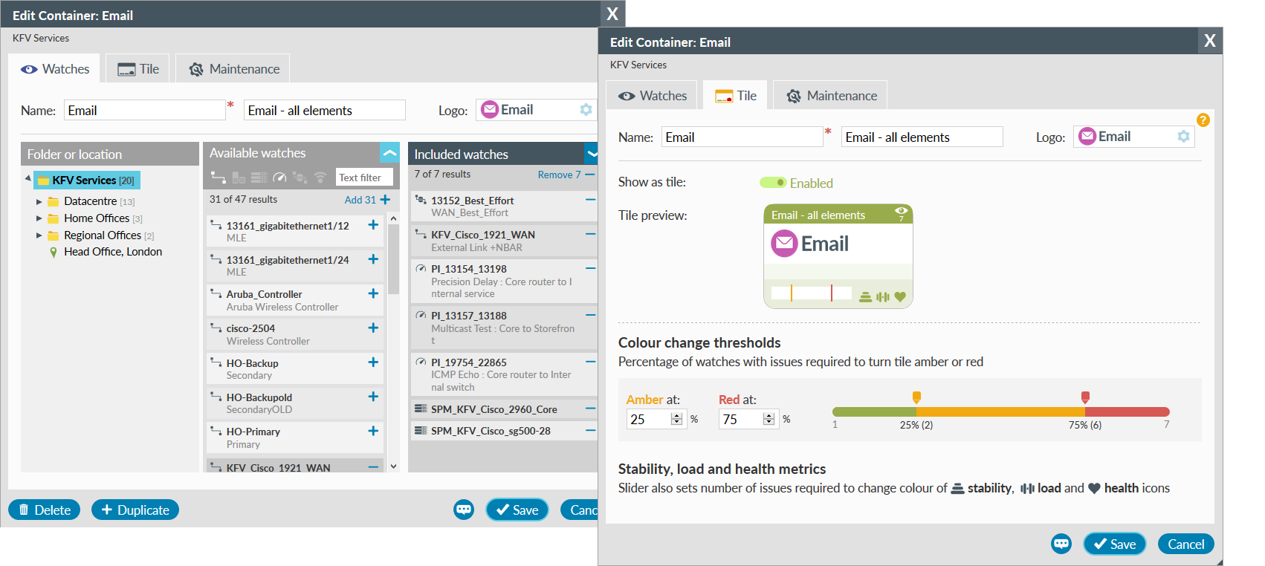Screen dimensions: 1265x566
Task: Toggle the Show as tile switch
Action: point(773,183)
